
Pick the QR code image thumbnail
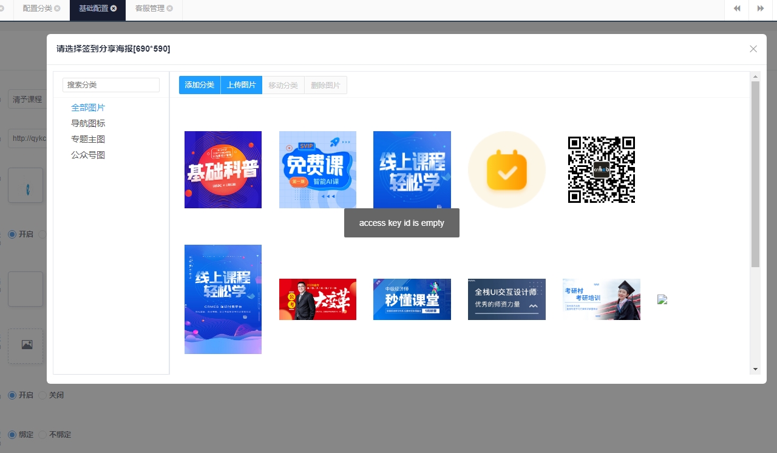coord(602,169)
